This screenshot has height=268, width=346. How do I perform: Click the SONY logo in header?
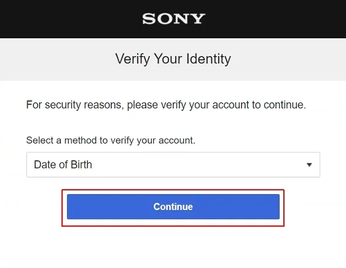click(174, 19)
